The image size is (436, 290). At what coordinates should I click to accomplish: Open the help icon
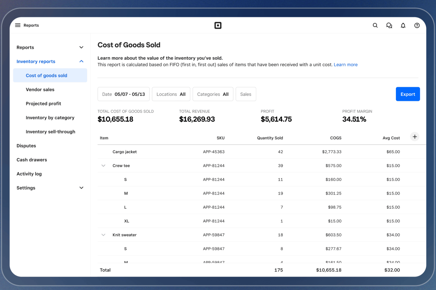417,25
